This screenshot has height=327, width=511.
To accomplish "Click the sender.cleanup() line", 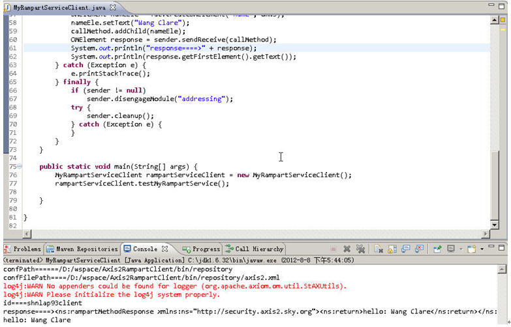I will [x=120, y=116].
